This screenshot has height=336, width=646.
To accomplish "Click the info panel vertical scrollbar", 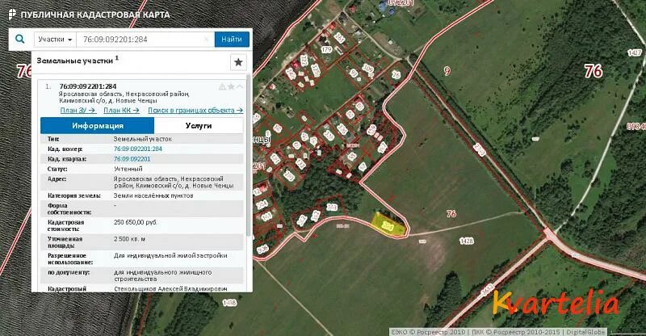I will pos(248,157).
